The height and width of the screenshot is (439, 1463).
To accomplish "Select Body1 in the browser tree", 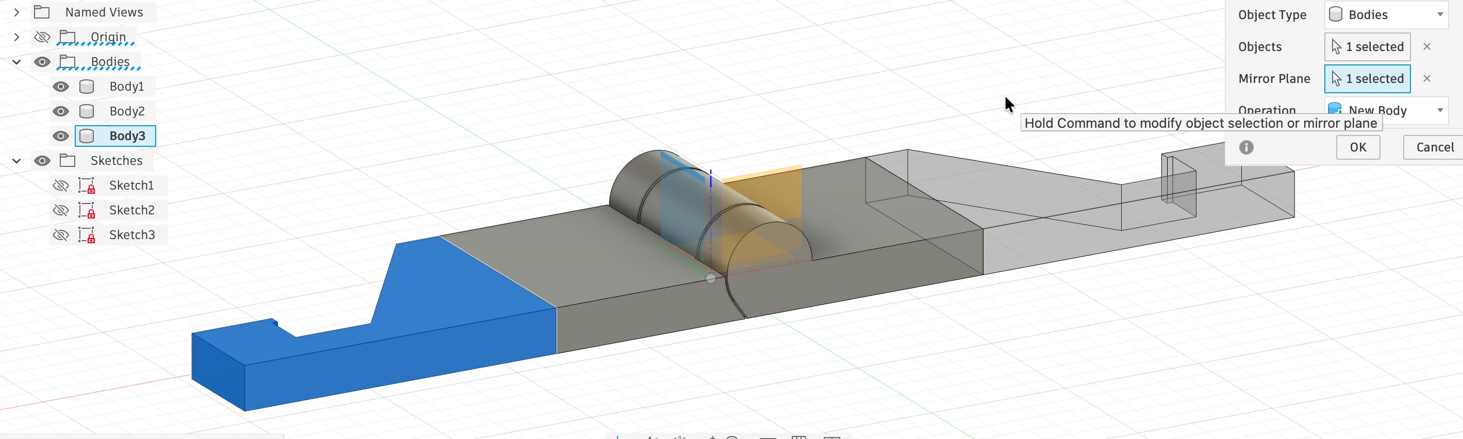I will pos(127,87).
